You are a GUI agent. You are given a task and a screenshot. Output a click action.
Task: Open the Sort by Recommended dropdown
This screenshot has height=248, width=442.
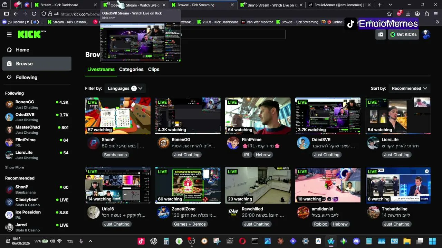pos(410,89)
